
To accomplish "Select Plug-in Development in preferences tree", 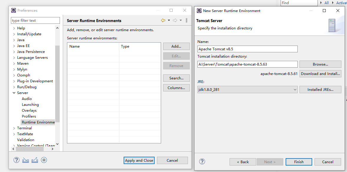I will tap(35, 81).
